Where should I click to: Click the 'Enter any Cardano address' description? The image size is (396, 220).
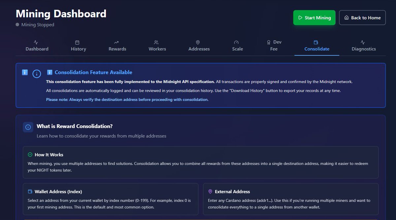click(x=289, y=204)
